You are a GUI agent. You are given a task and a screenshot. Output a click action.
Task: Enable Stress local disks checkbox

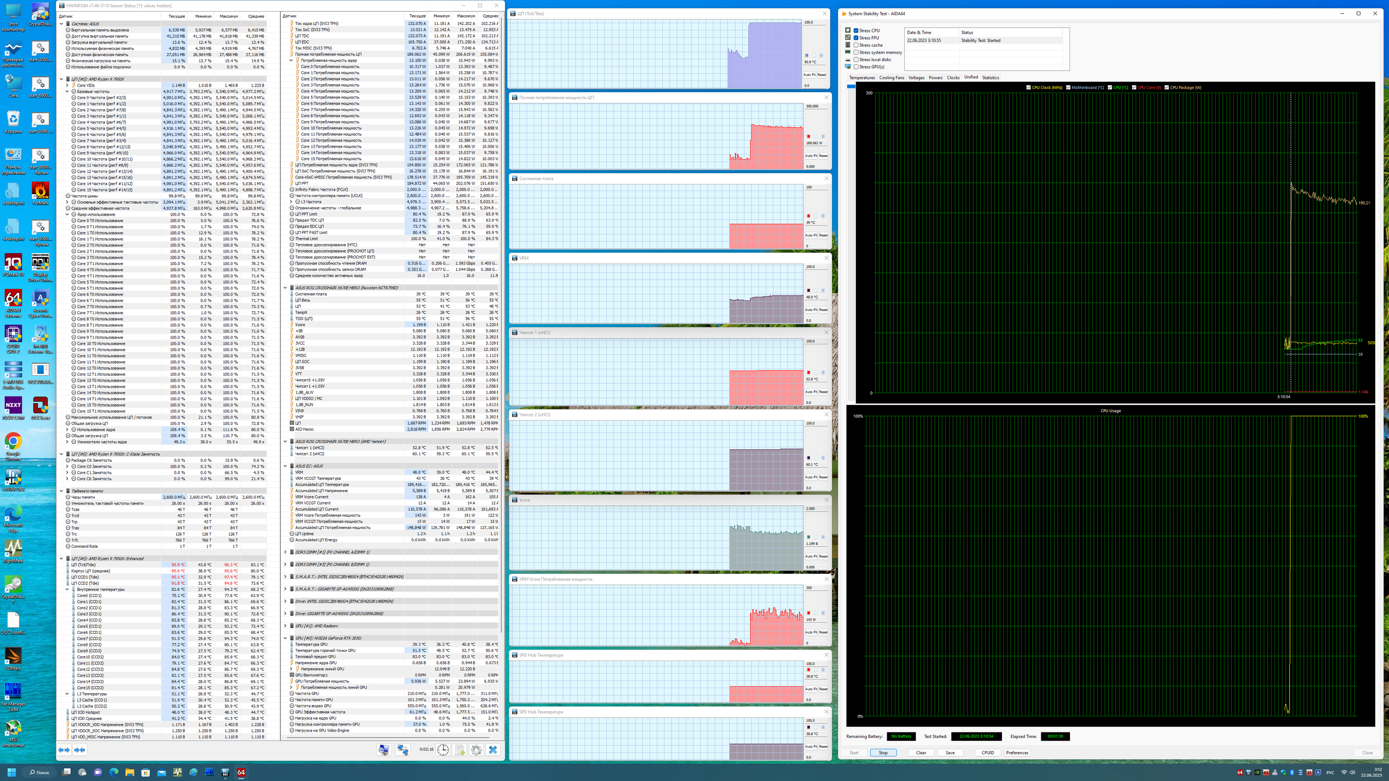click(x=856, y=60)
